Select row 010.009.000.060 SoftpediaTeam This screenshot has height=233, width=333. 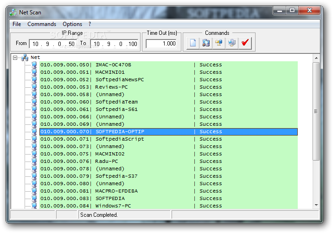pos(169,102)
